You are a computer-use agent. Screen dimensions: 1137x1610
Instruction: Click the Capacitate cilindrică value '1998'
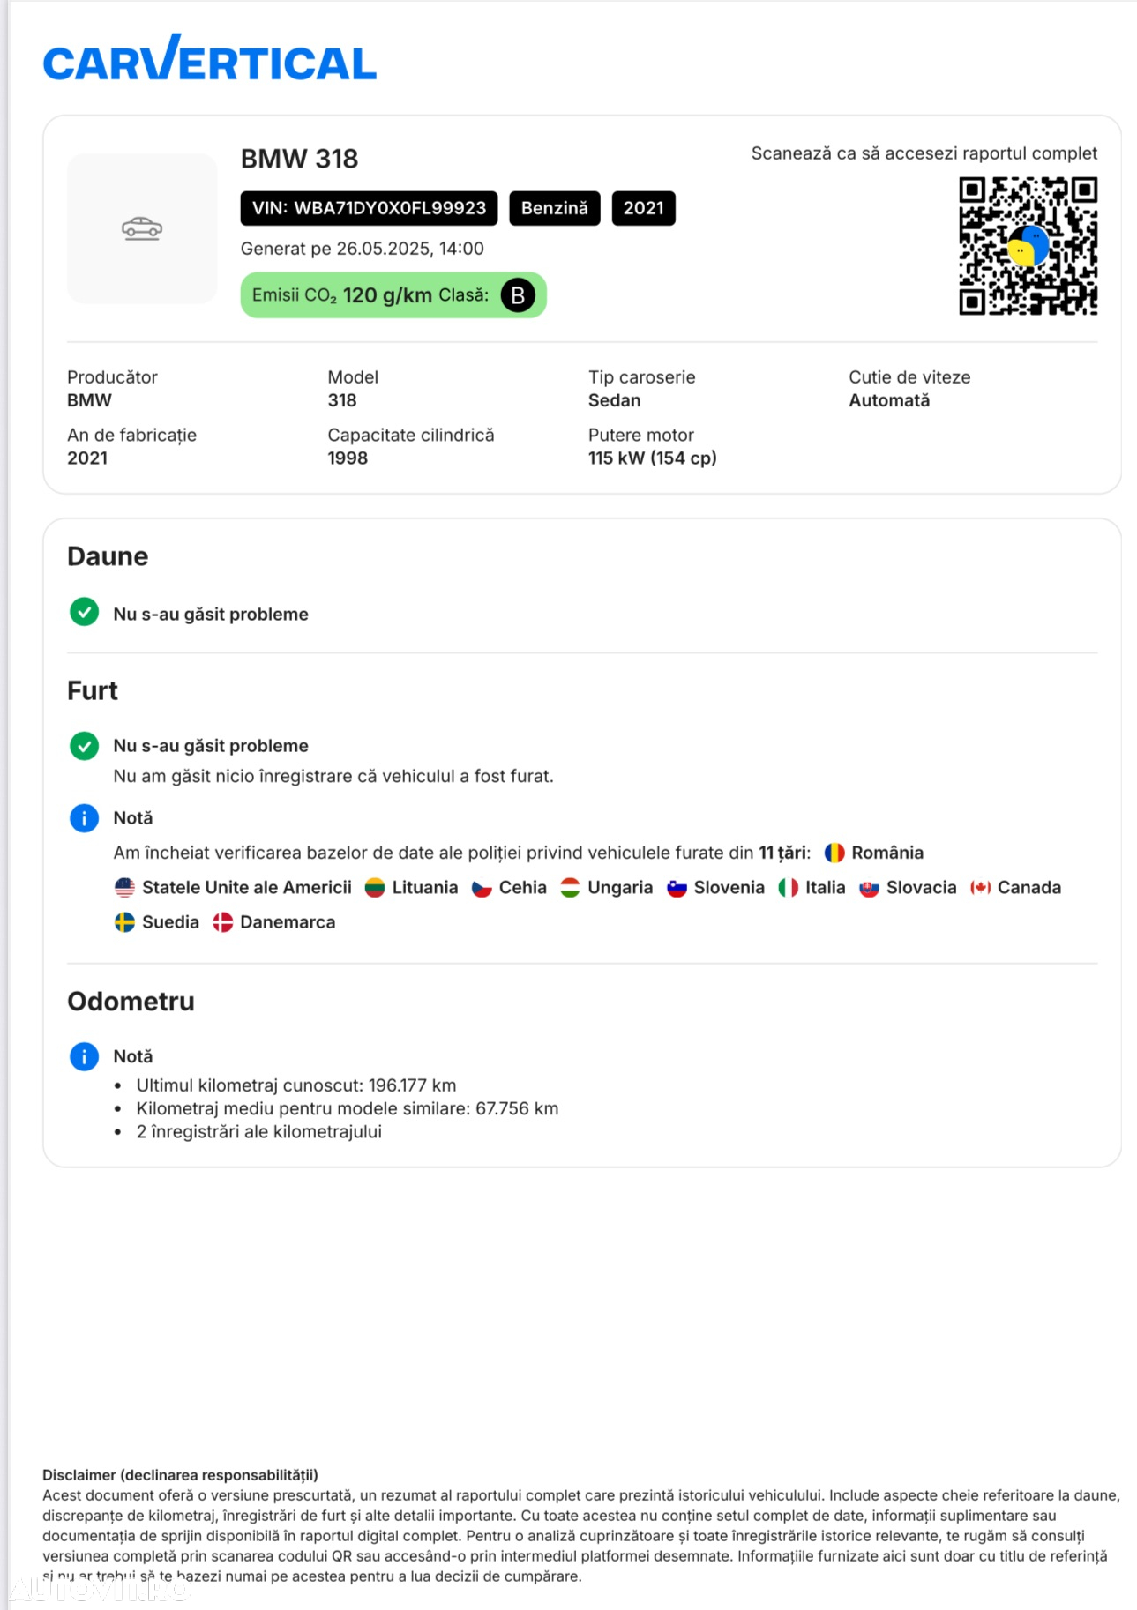pyautogui.click(x=348, y=458)
